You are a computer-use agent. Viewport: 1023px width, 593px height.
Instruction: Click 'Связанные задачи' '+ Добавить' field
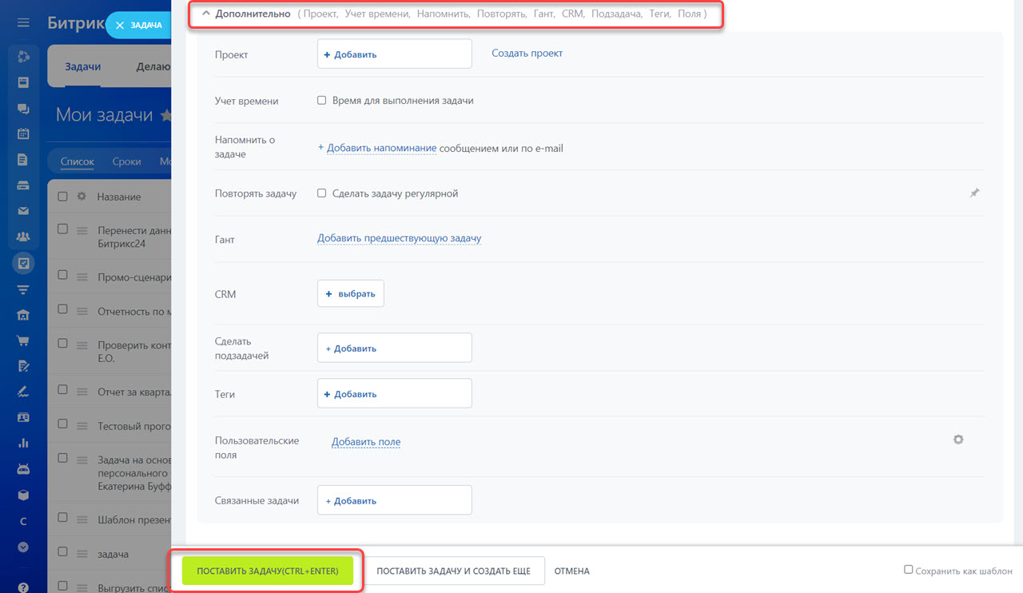[x=395, y=500]
